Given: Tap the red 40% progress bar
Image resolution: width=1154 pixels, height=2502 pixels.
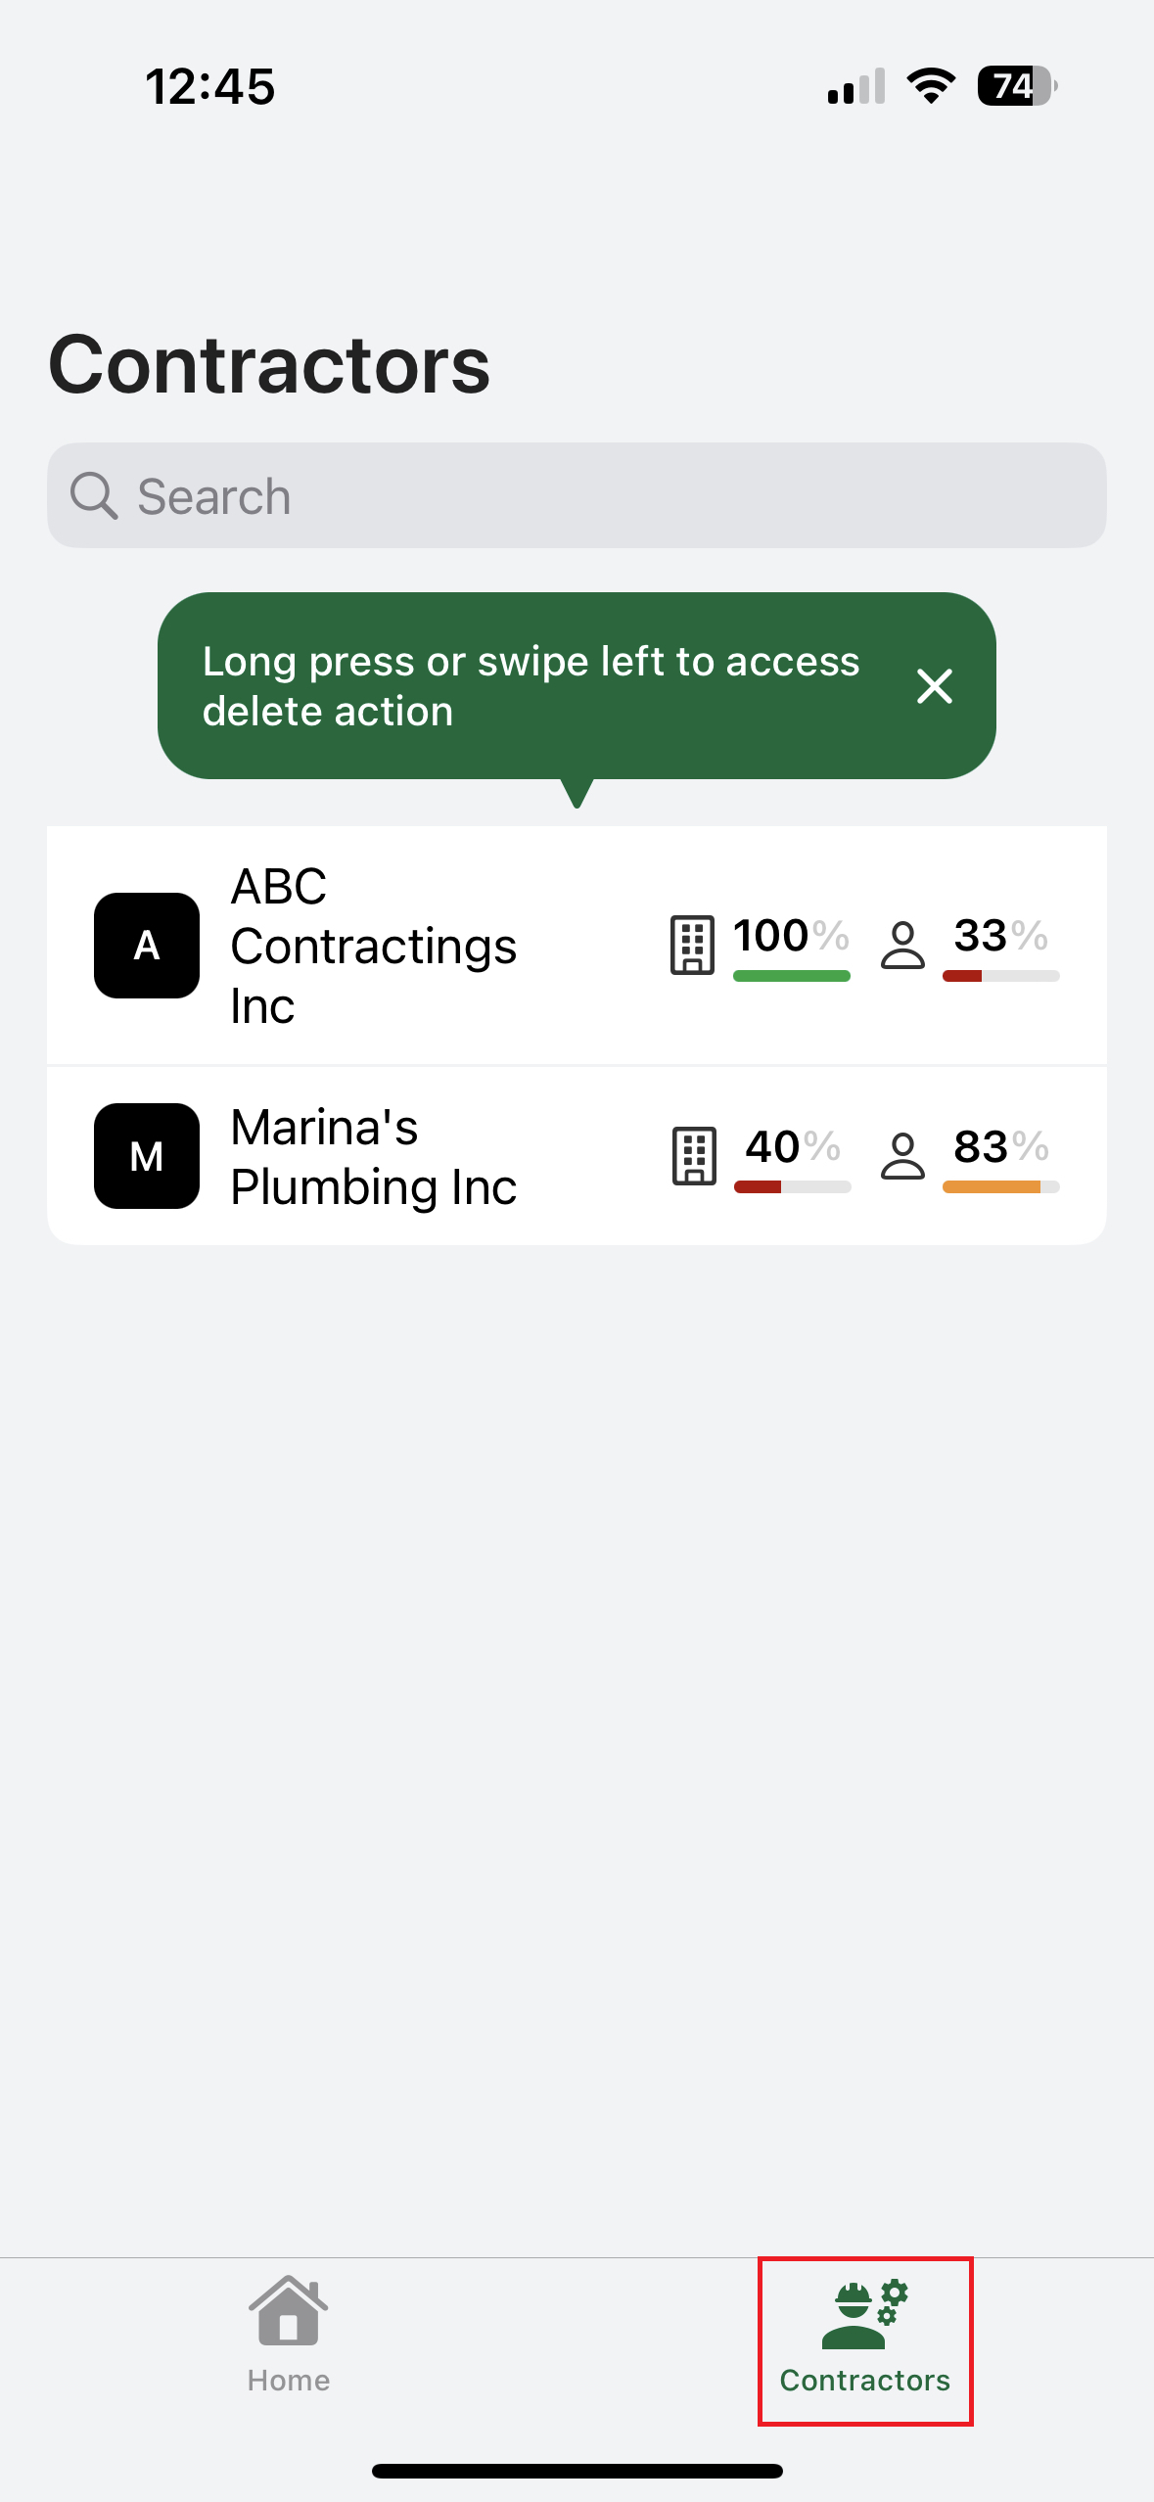Looking at the screenshot, I should [792, 1187].
